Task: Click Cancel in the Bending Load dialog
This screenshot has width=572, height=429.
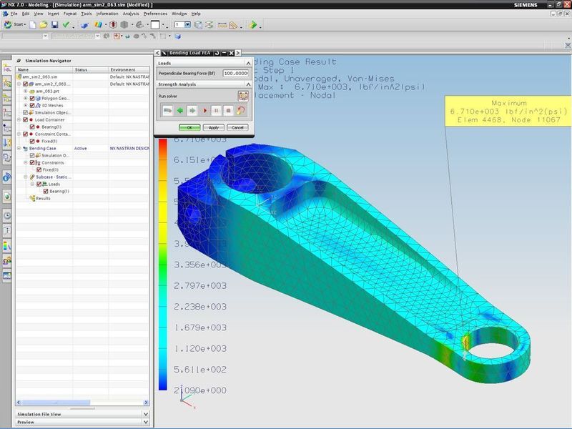Action: point(237,127)
